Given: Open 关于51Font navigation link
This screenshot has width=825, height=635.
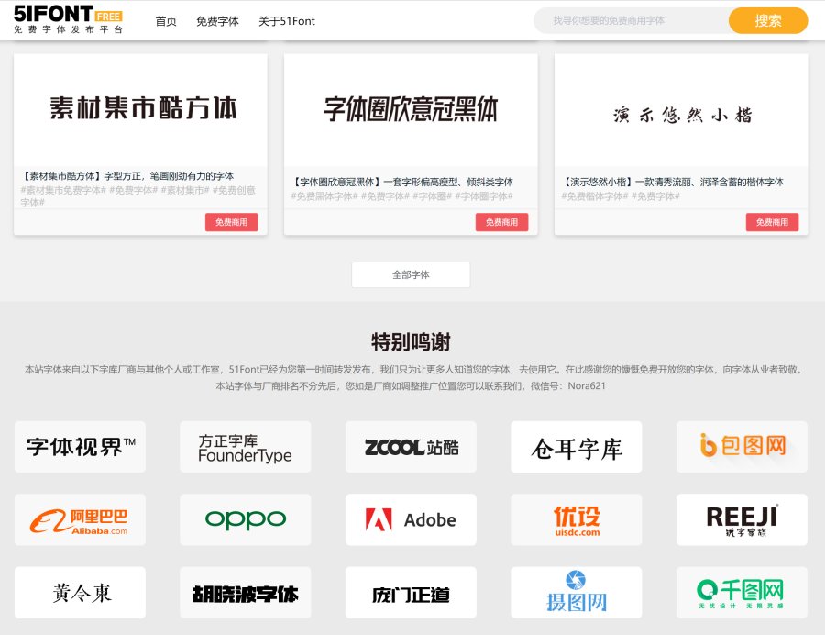Looking at the screenshot, I should pyautogui.click(x=286, y=21).
